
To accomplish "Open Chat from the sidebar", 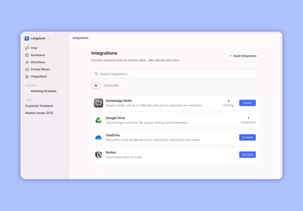I will tap(34, 48).
